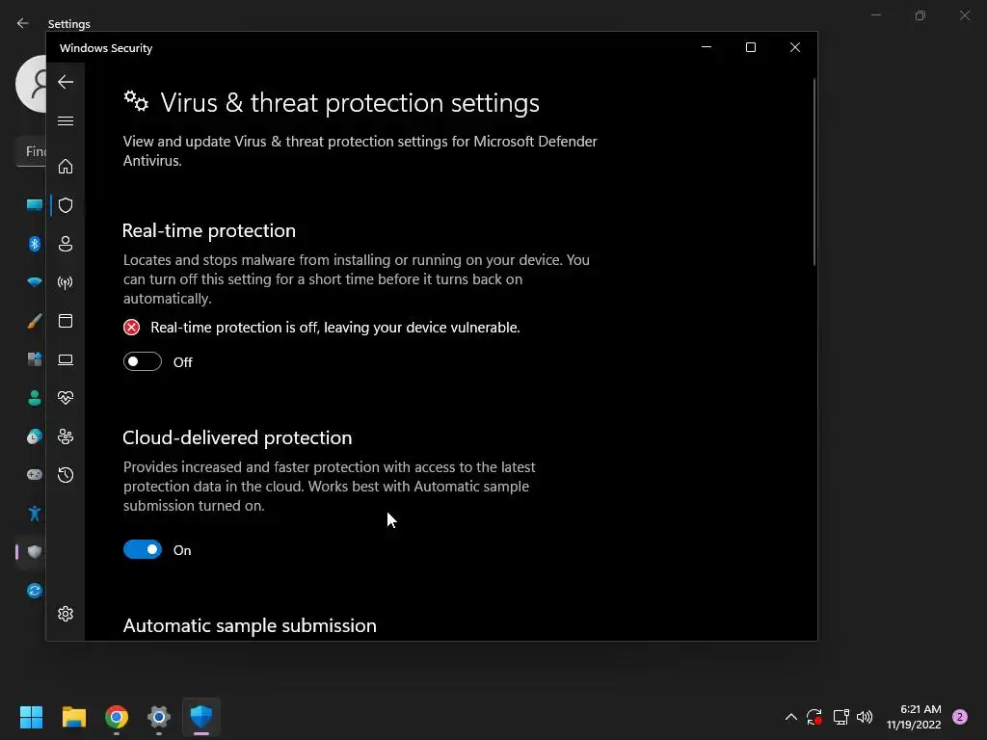Click the sync status tray icon

(814, 717)
